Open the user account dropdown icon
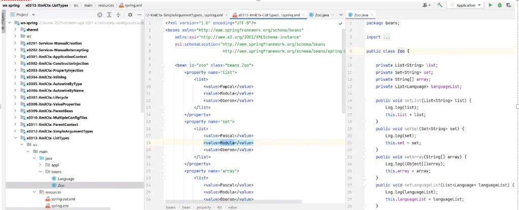Image resolution: width=519 pixels, height=210 pixels. click(427, 5)
